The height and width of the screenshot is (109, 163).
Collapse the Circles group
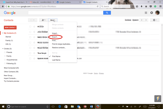pyautogui.click(x=3, y=49)
